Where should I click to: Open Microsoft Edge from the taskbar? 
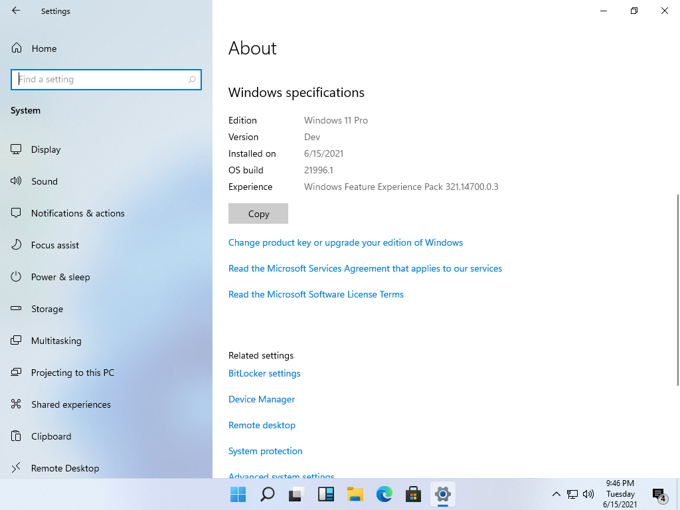[384, 494]
